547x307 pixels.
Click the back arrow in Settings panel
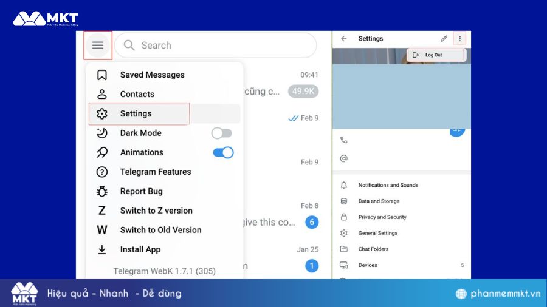pyautogui.click(x=344, y=39)
